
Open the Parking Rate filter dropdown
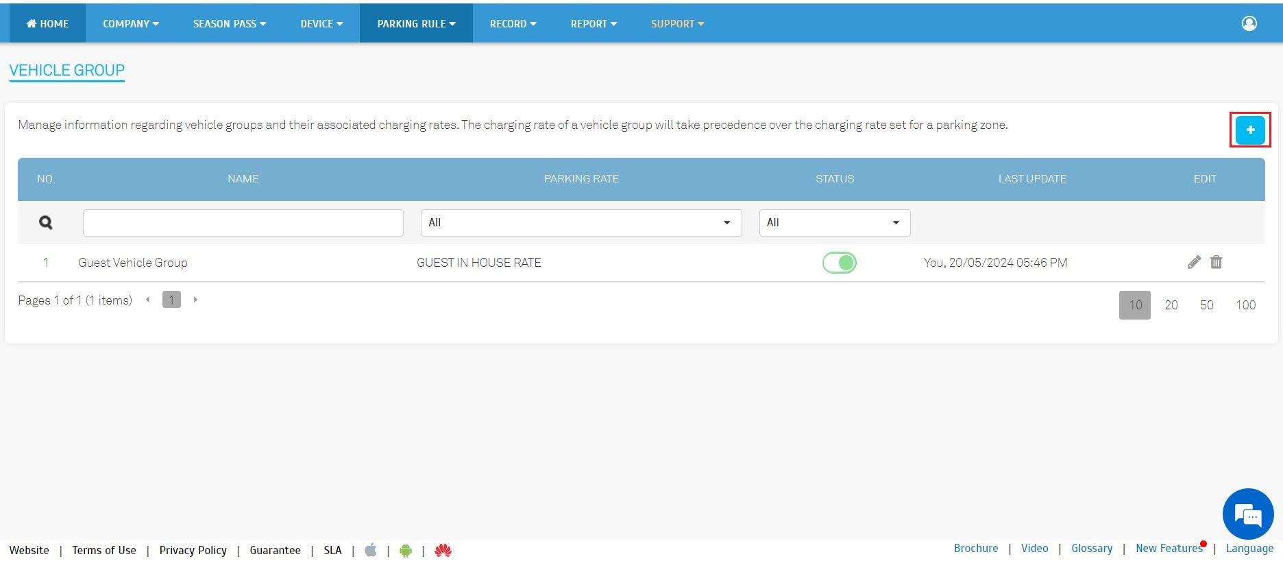point(581,223)
